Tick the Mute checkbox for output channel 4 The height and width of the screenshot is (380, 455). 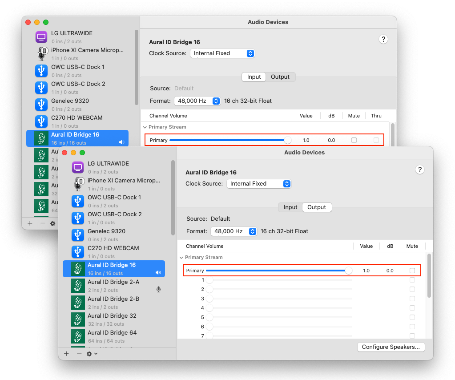[412, 308]
